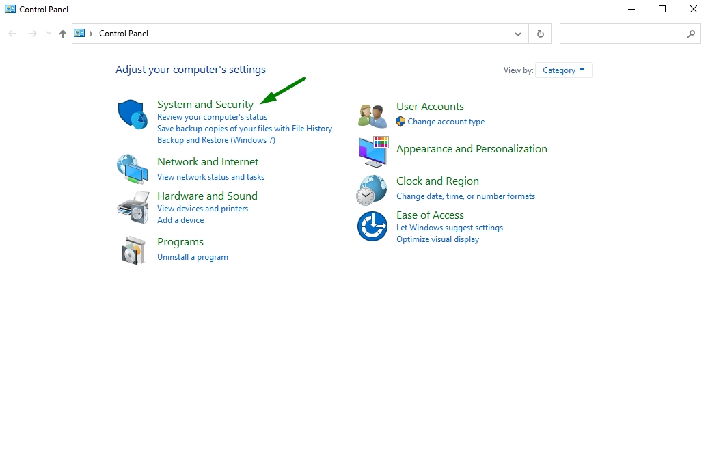This screenshot has height=454, width=708.
Task: Click Optimize visual display link
Action: click(x=437, y=239)
